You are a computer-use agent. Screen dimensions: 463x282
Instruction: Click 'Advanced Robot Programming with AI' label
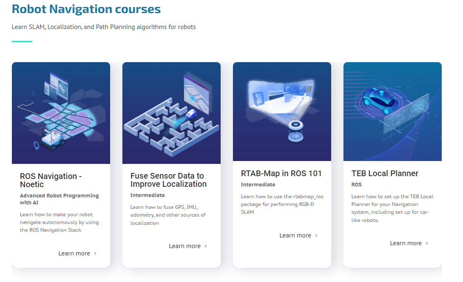coord(59,199)
